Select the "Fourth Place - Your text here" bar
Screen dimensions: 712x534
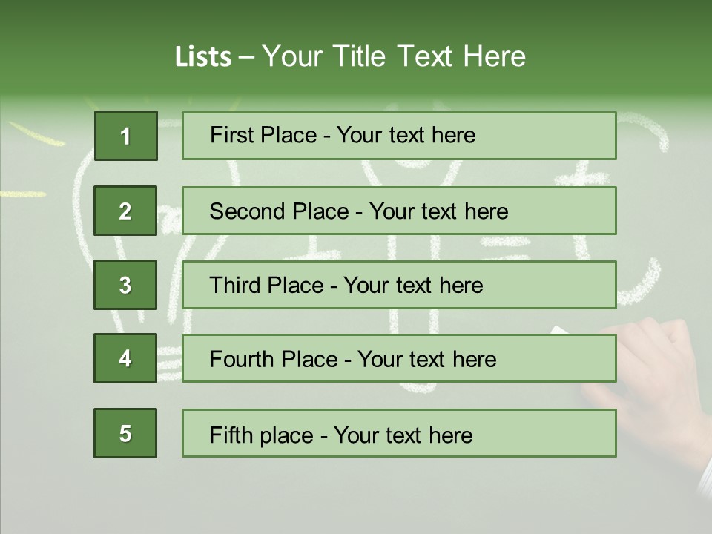pyautogui.click(x=399, y=358)
